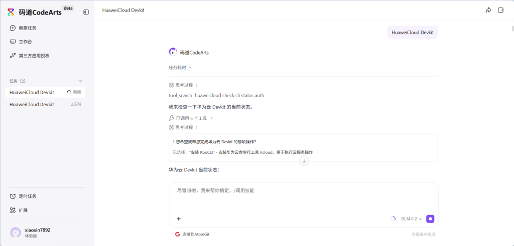Click the 内容由AI生成 notice
Image resolution: width=514 pixels, height=246 pixels.
[423, 234]
